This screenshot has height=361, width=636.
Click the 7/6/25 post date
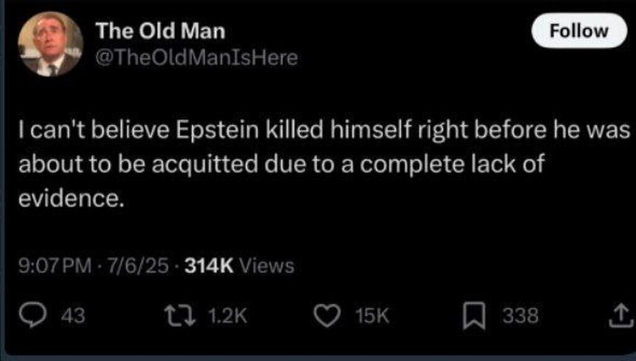(137, 267)
